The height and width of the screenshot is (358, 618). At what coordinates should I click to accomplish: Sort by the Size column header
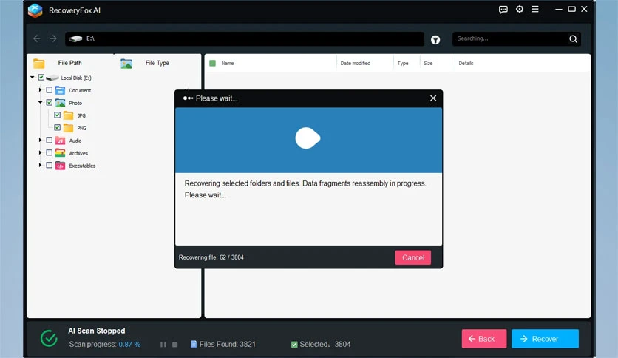coord(428,63)
